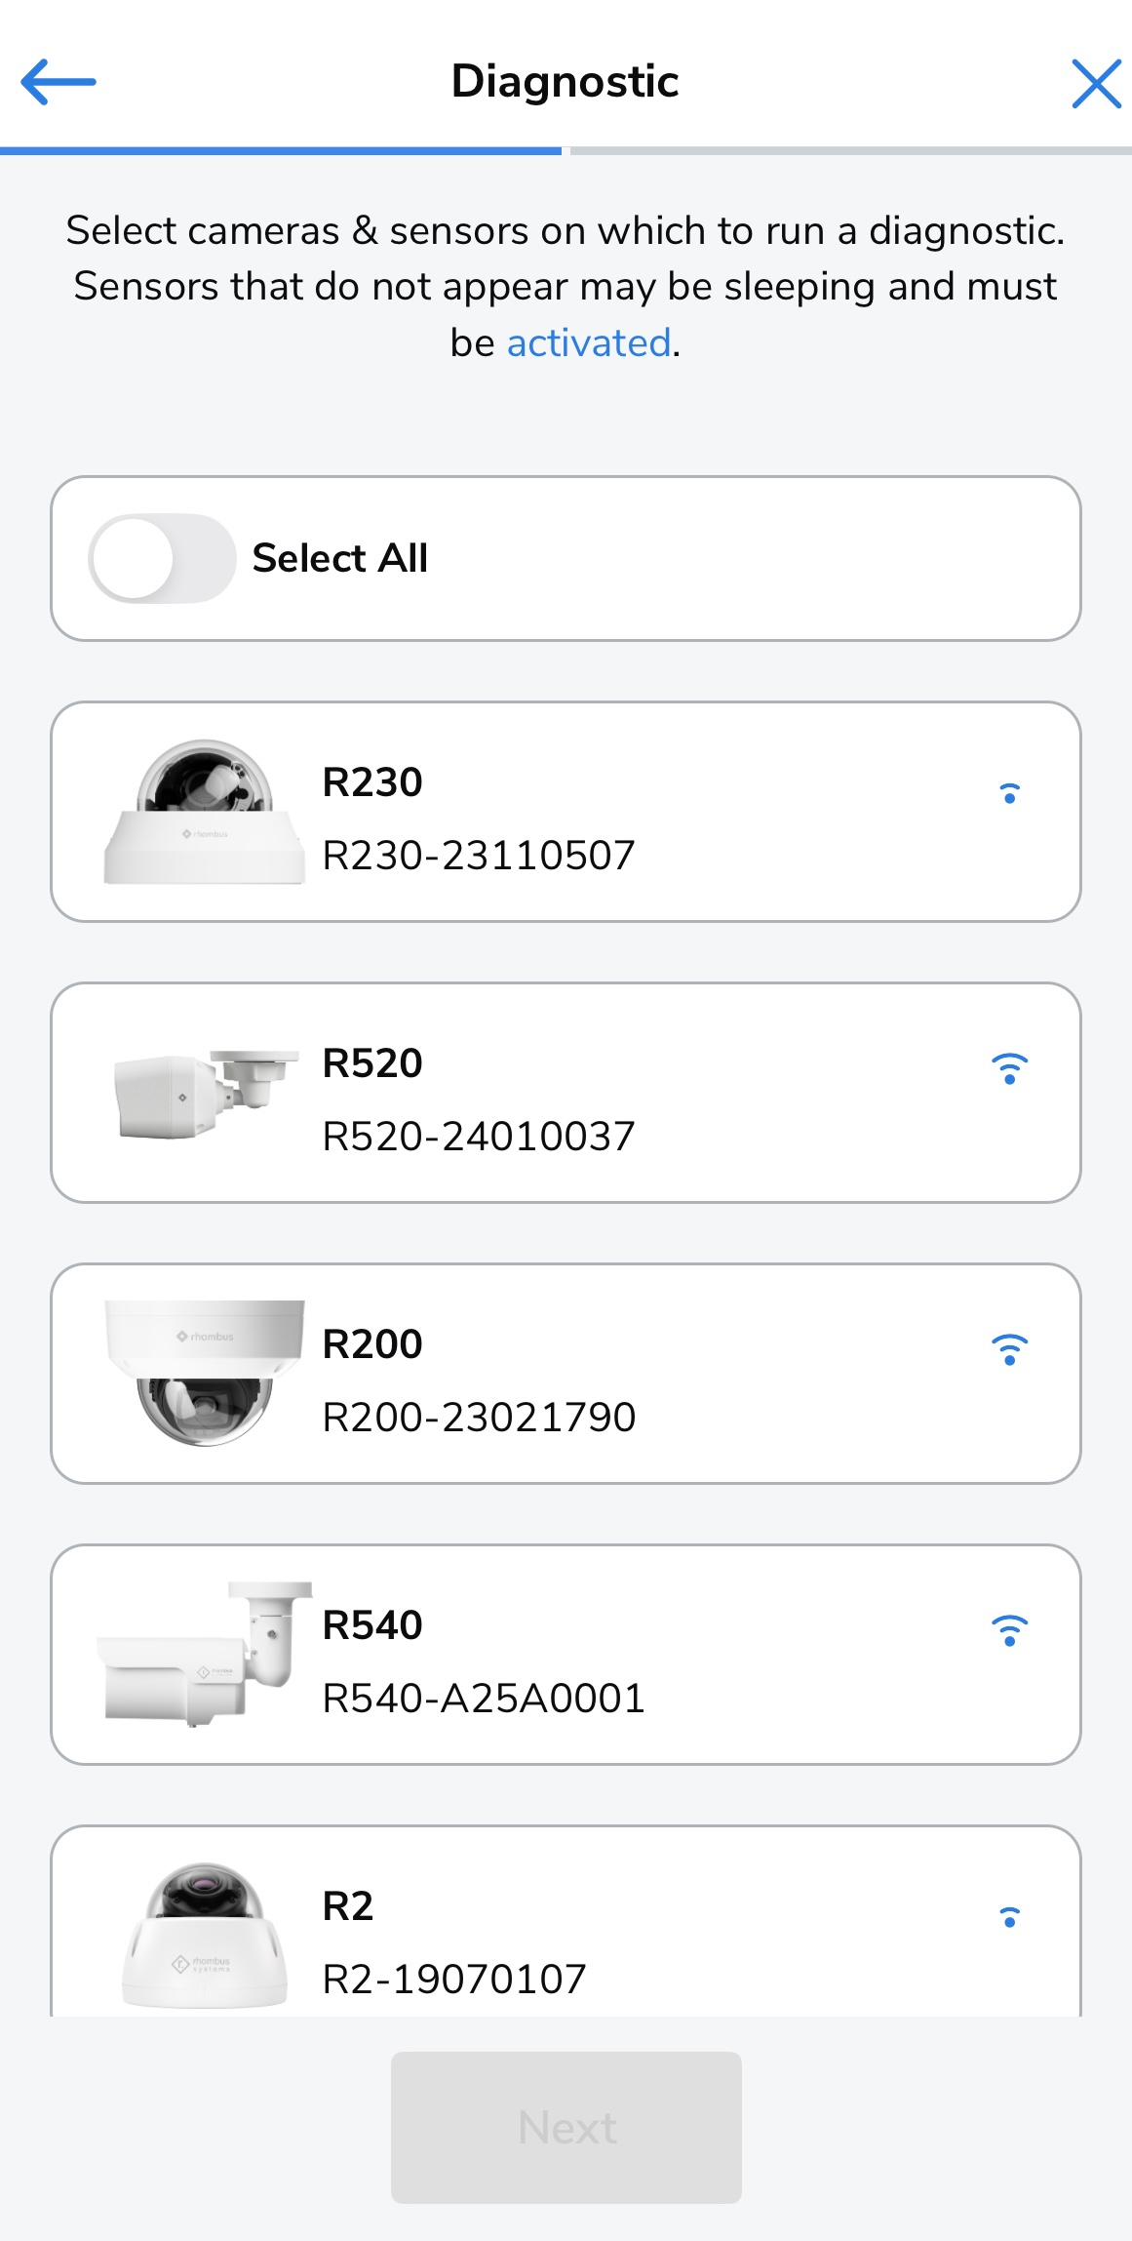Screen dimensions: 1132x2241
Task: Select the R540 bullet camera image
Action: tap(205, 1654)
